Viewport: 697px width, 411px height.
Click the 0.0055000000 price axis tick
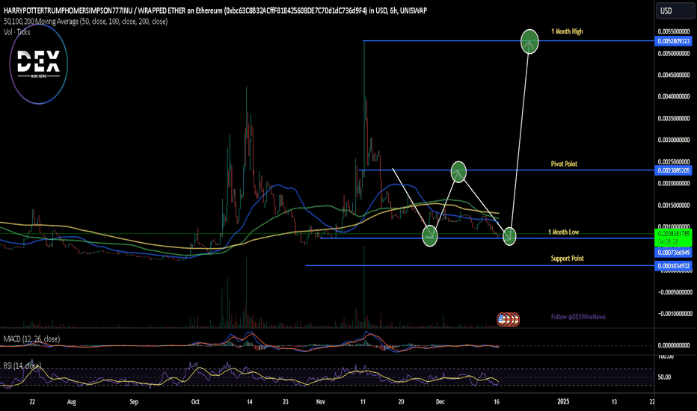pos(674,32)
